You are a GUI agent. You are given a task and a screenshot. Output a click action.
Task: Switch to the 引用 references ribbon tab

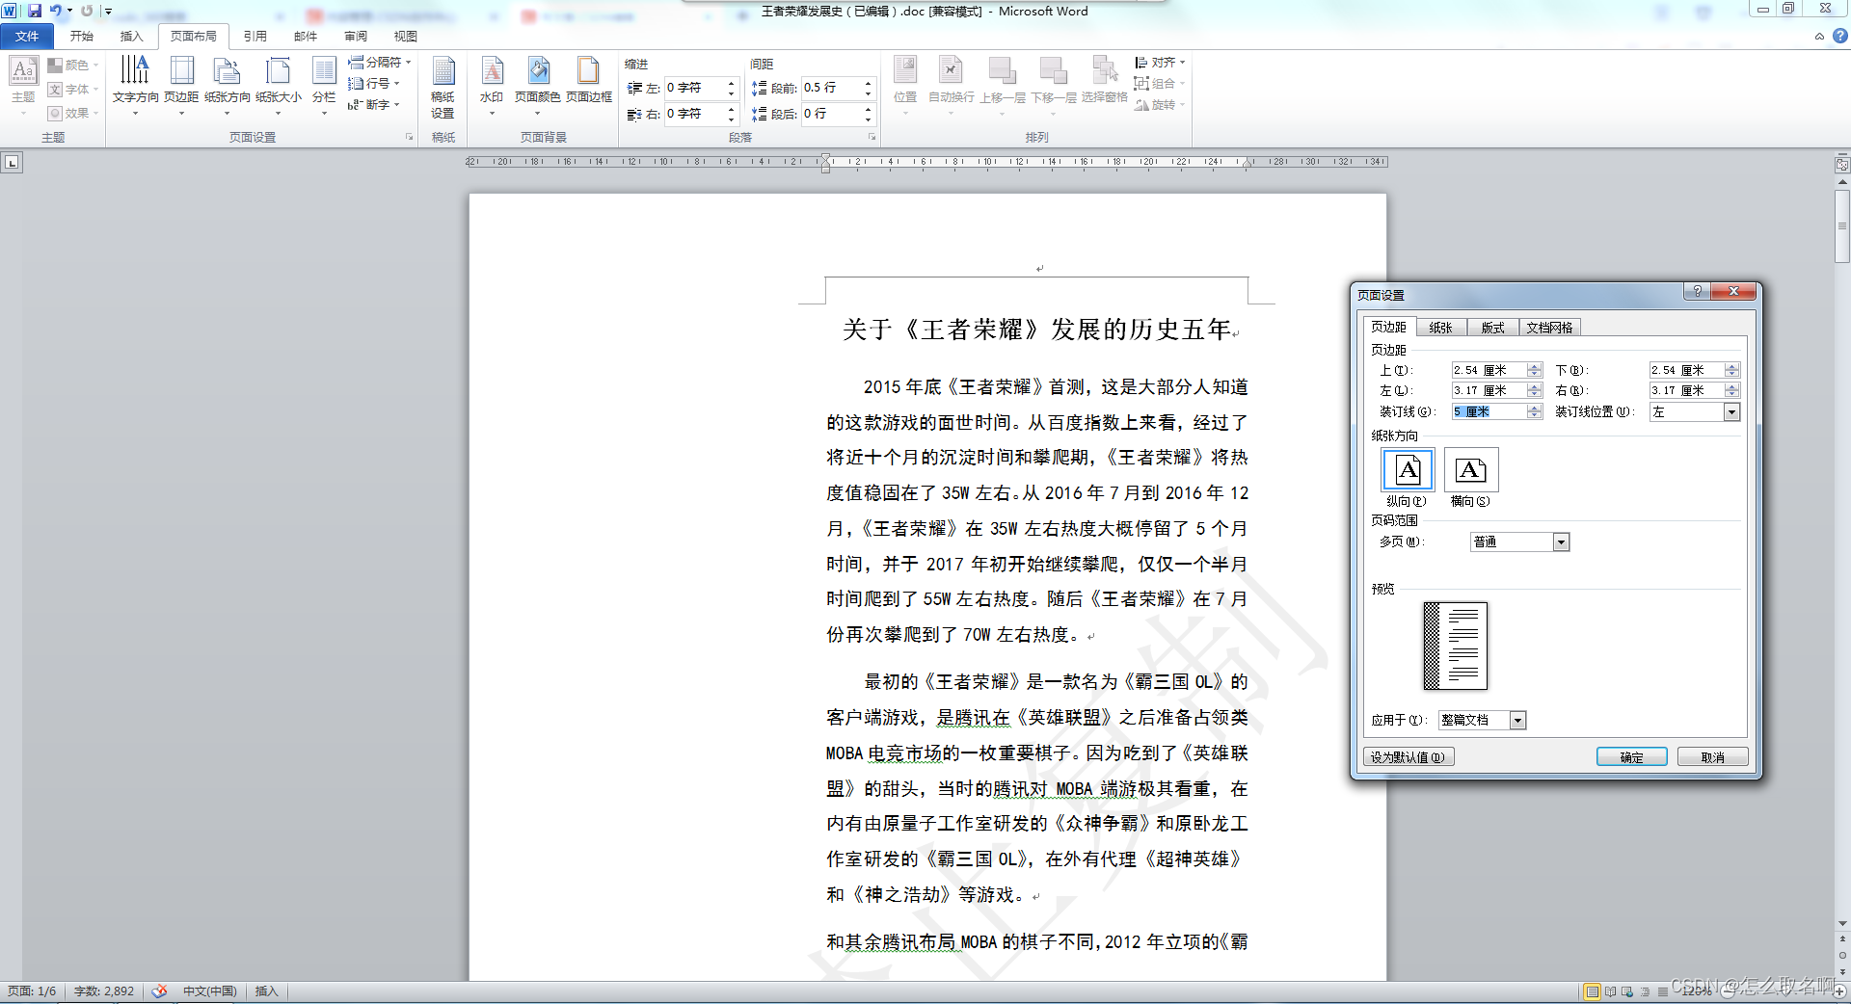pyautogui.click(x=255, y=37)
